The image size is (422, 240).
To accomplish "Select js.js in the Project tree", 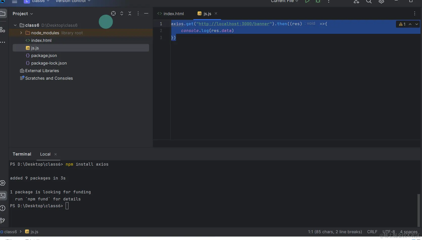I will (x=81, y=48).
